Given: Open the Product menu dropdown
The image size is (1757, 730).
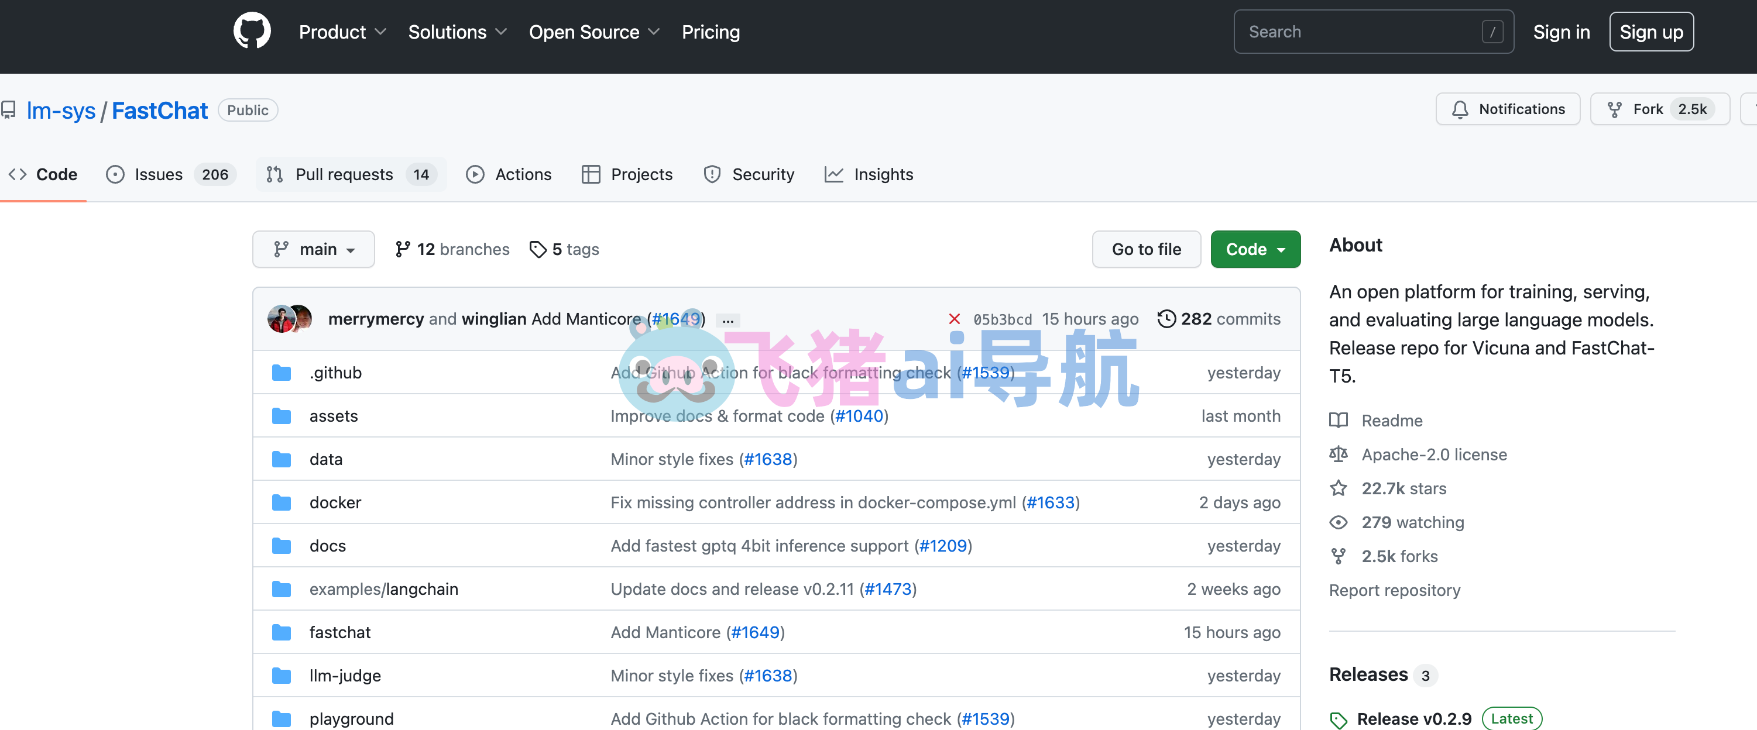Looking at the screenshot, I should (x=342, y=32).
